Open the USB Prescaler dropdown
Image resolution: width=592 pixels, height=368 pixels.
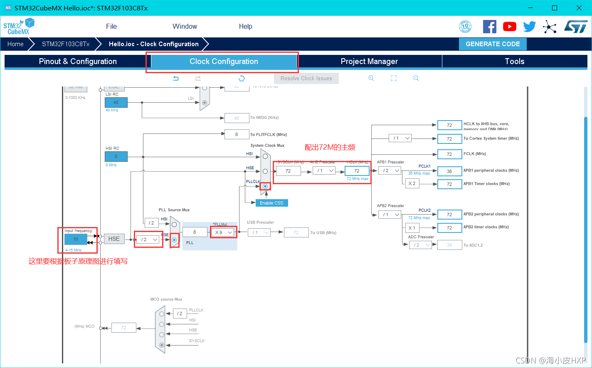(259, 232)
